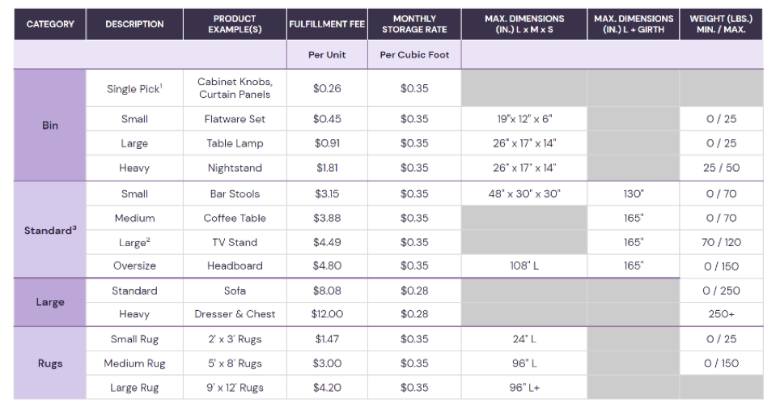The image size is (780, 408).
Task: Select the Single Pick description cell
Action: [134, 88]
